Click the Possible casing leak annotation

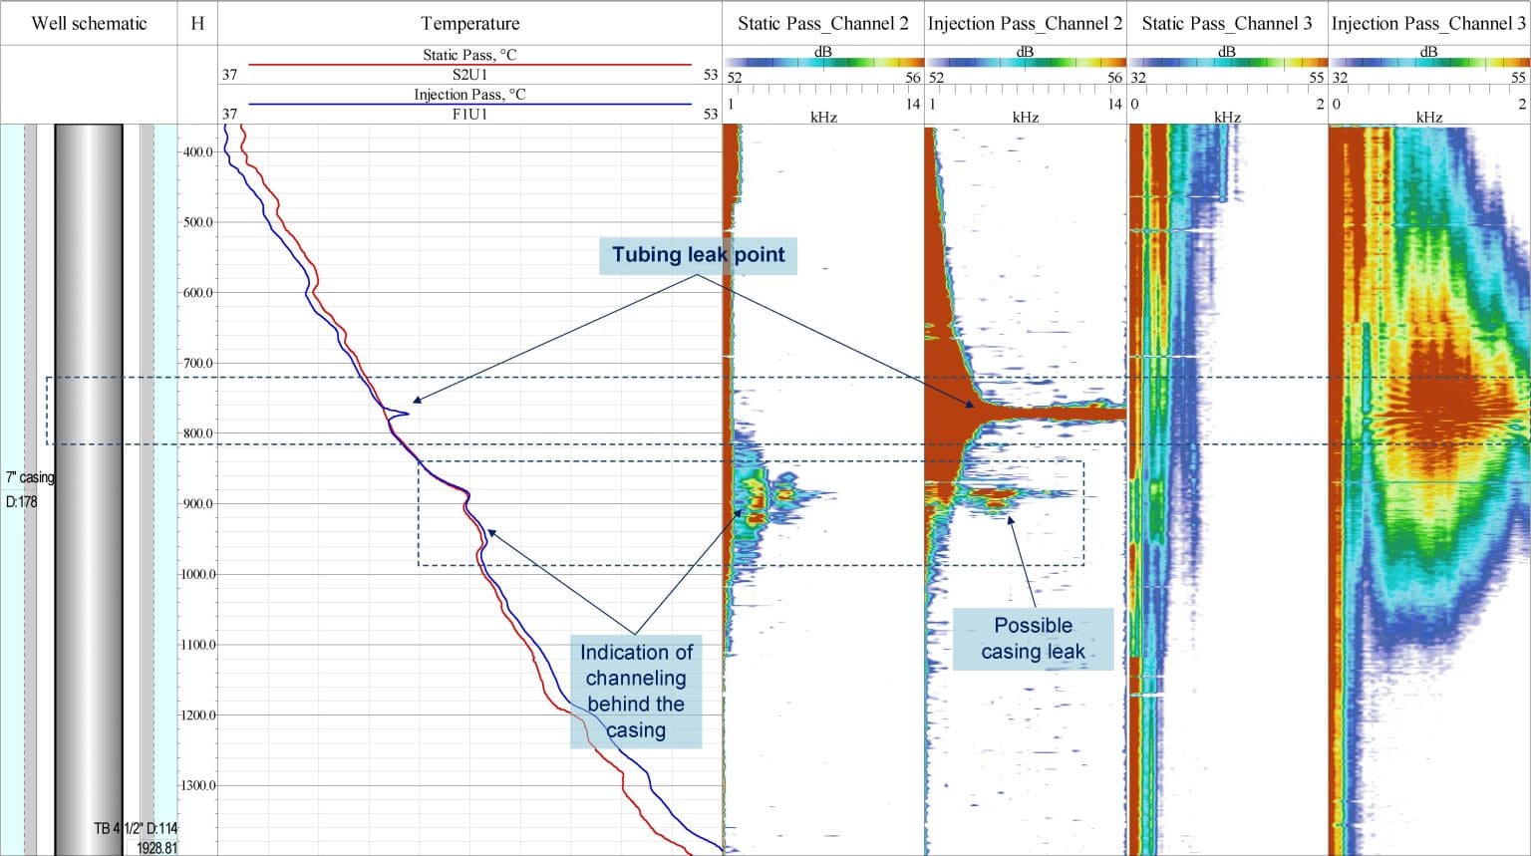pos(1033,639)
